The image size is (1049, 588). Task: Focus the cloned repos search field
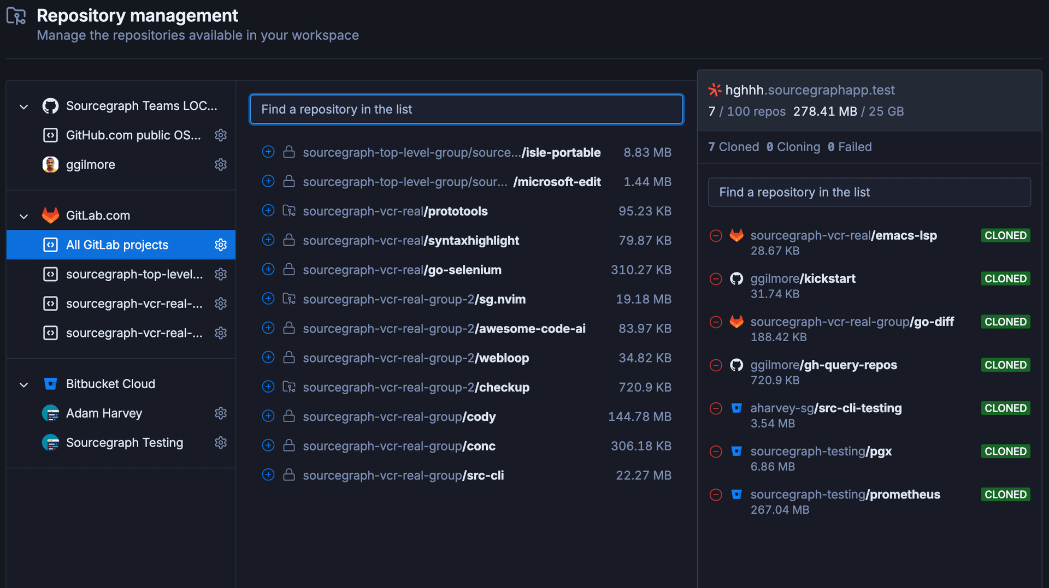pos(869,192)
